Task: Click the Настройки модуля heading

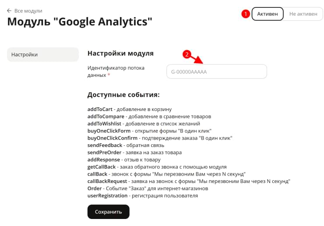Action: tap(120, 53)
